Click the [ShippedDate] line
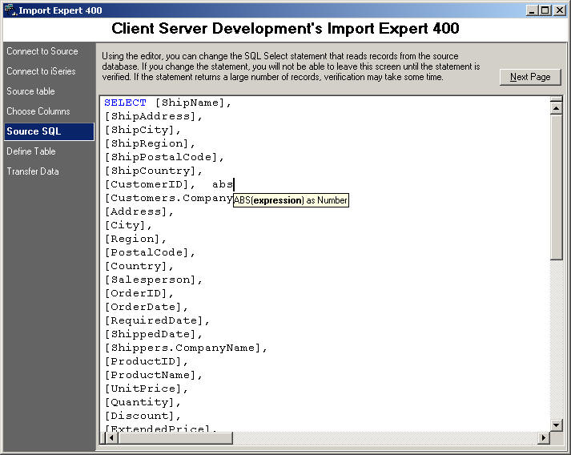The width and height of the screenshot is (571, 455). pos(153,334)
